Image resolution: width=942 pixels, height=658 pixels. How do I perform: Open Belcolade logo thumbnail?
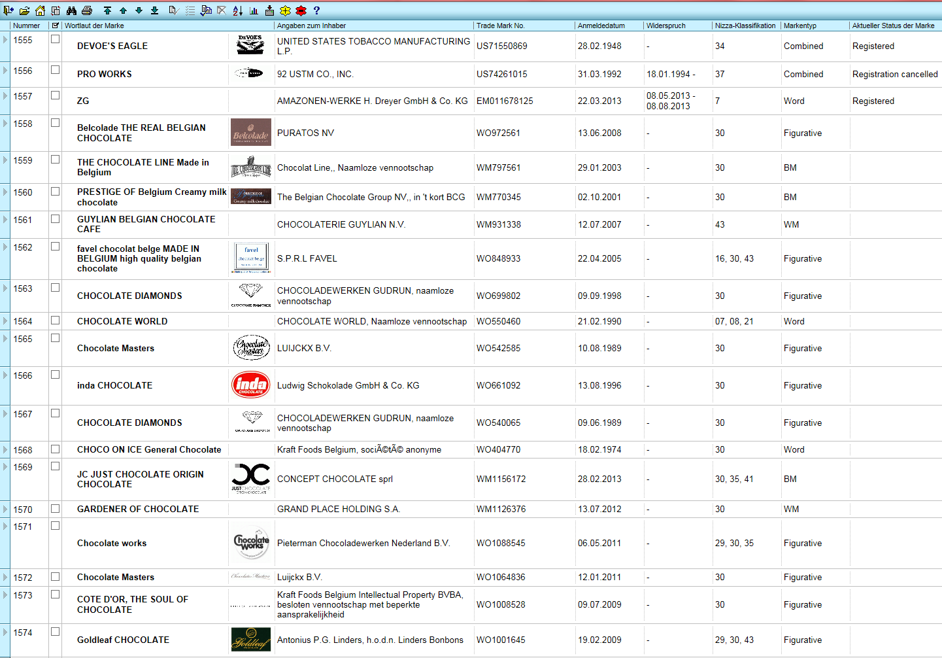251,132
